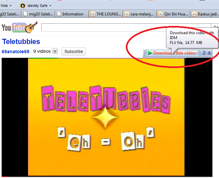Switch to the Kaskus jadi tab
219x178 pixels.
click(x=205, y=14)
